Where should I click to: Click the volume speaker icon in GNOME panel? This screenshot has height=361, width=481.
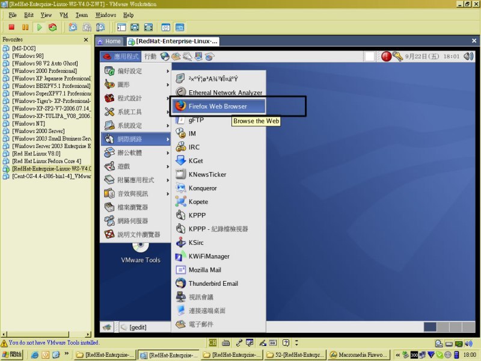click(468, 56)
